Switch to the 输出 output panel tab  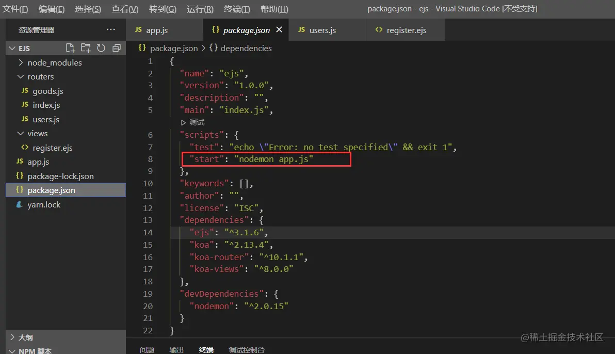(176, 349)
